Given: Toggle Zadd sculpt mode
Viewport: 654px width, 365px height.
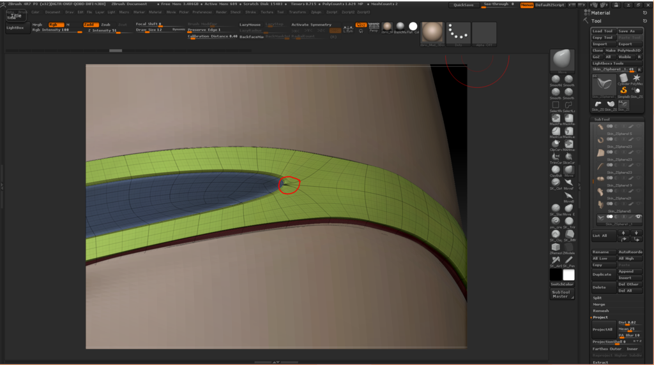Looking at the screenshot, I should point(90,25).
